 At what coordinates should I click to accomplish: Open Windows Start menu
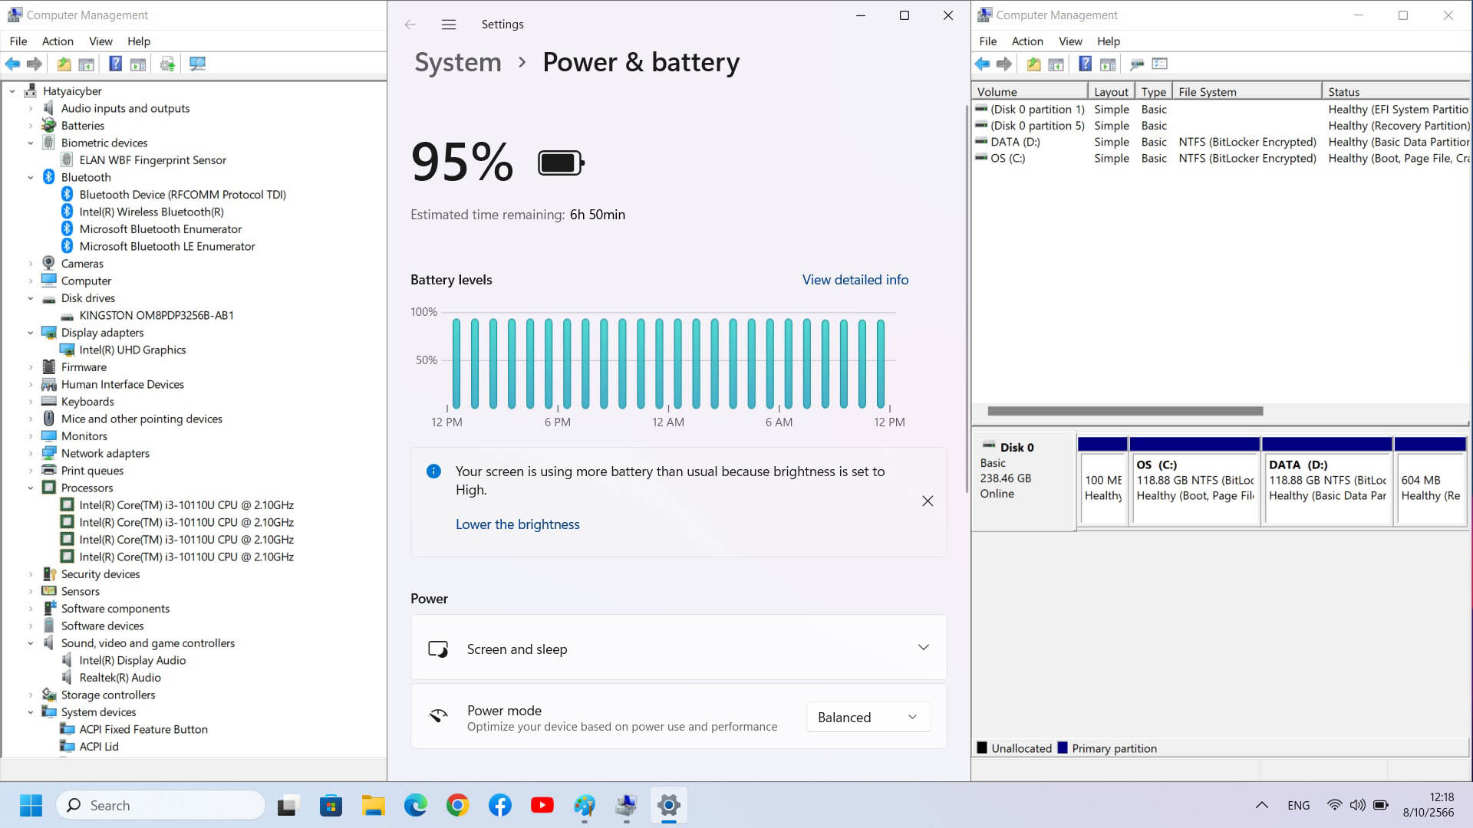(31, 806)
